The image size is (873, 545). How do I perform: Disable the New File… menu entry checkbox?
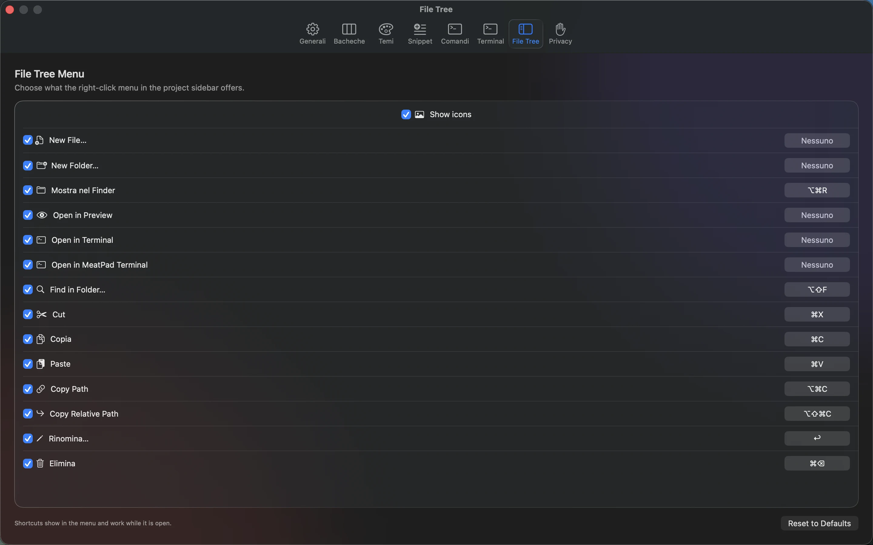tap(28, 140)
